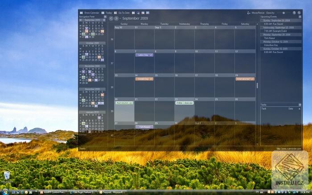Select day 20 in September mini calendar
Viewport: 312px width, 195px height.
point(83,34)
